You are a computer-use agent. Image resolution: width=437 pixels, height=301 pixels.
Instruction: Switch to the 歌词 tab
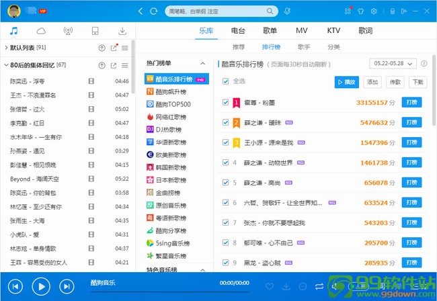pyautogui.click(x=365, y=31)
